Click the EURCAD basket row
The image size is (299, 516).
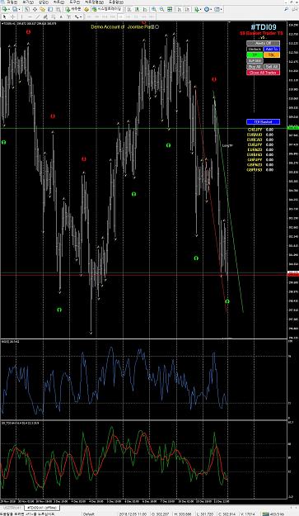click(260, 140)
